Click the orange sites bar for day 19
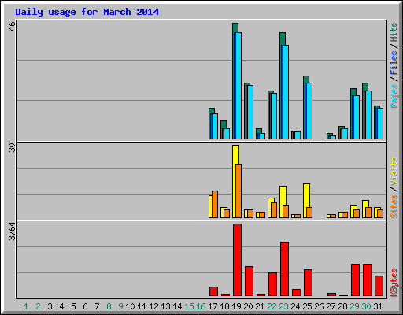Image resolution: width=403 pixels, height=315 pixels. point(238,191)
